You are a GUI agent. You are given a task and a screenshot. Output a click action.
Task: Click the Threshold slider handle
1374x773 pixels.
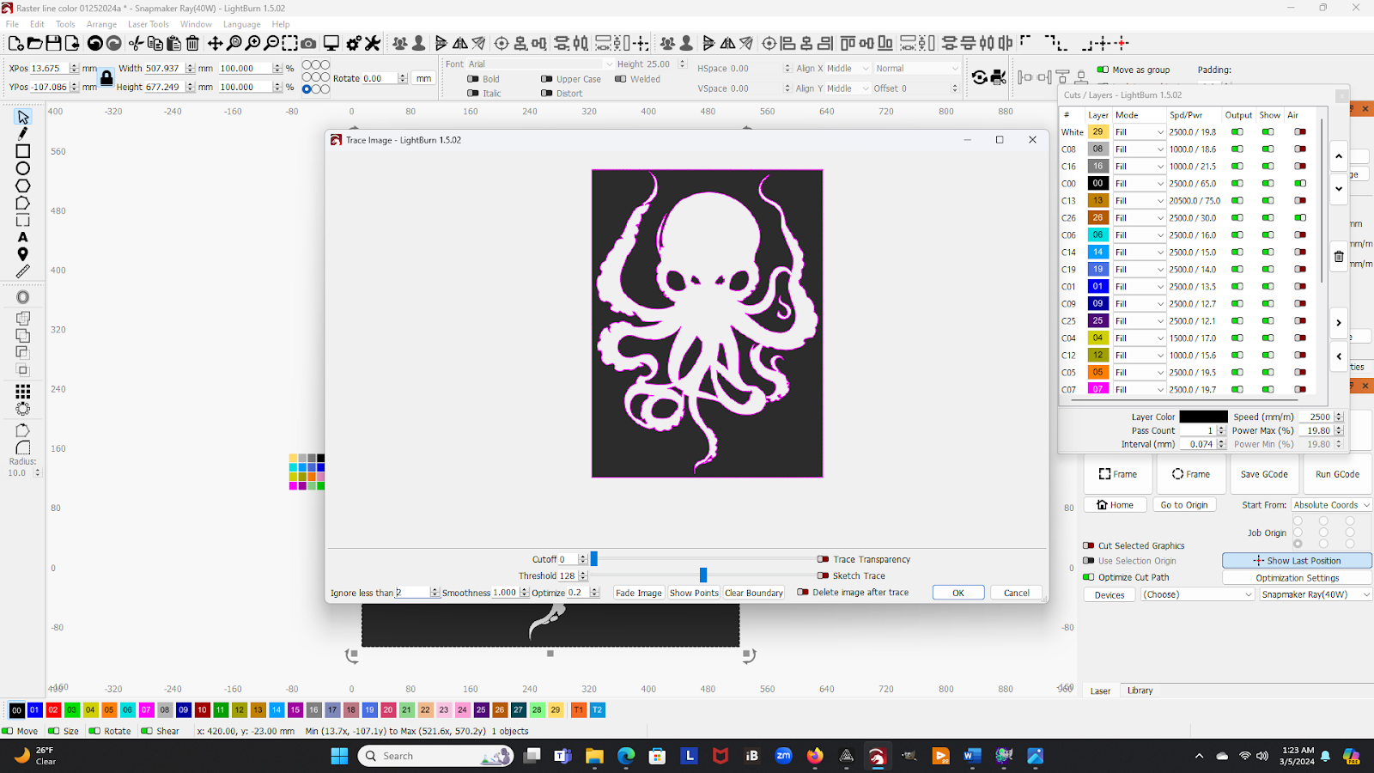703,575
